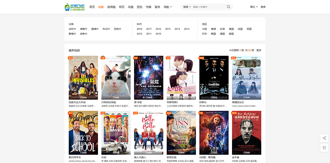330x163 pixels.
Task: Open the 视频 search type dropdown
Action: pyautogui.click(x=187, y=7)
